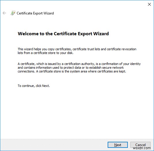Click the words 'confirmation of your identity'
This screenshot has width=154, height=151.
click(x=121, y=64)
